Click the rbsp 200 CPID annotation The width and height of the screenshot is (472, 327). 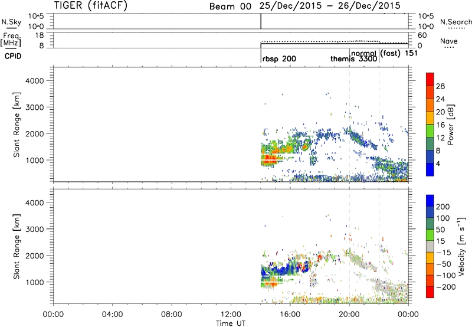pyautogui.click(x=279, y=59)
